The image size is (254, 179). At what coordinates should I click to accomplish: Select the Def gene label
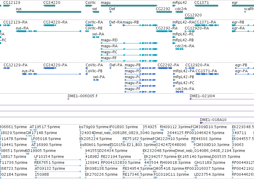coord(112,9)
